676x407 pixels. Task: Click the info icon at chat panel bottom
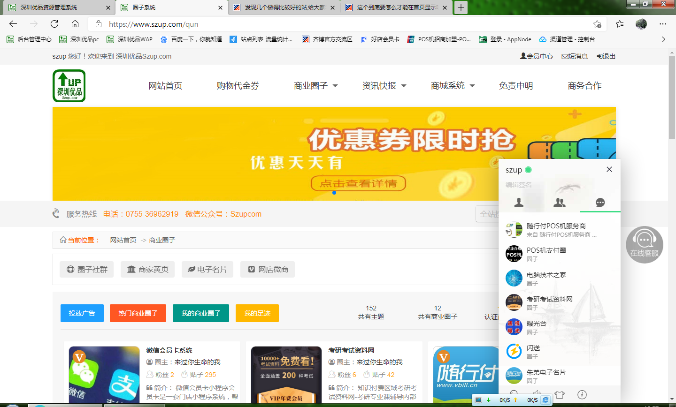pos(582,394)
